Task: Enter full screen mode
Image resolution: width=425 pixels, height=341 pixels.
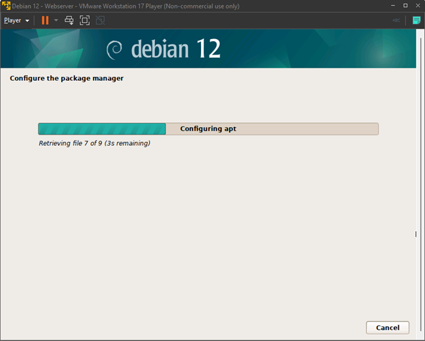Action: click(85, 20)
